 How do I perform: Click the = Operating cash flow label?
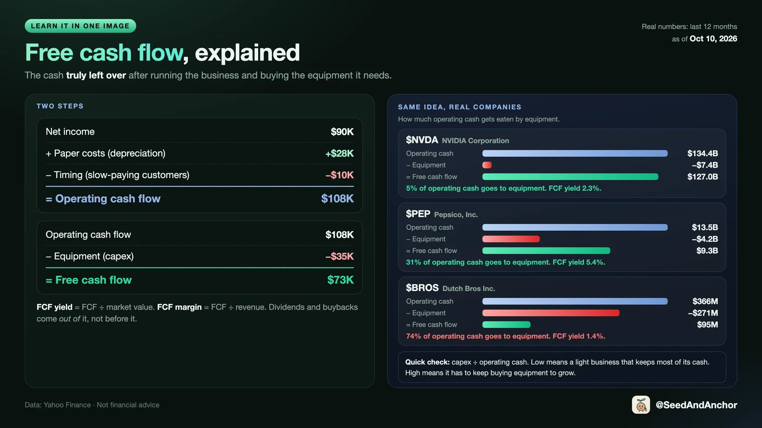(x=103, y=199)
